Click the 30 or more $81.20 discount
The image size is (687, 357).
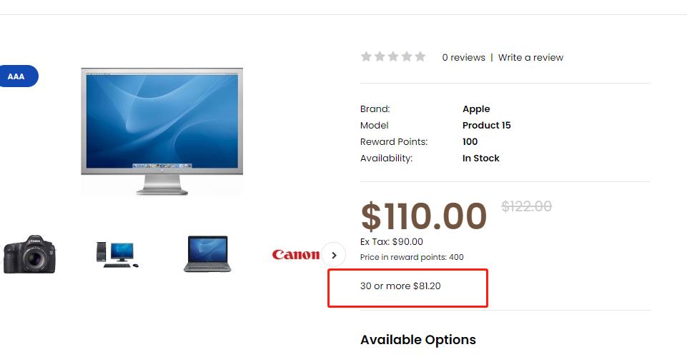(400, 286)
